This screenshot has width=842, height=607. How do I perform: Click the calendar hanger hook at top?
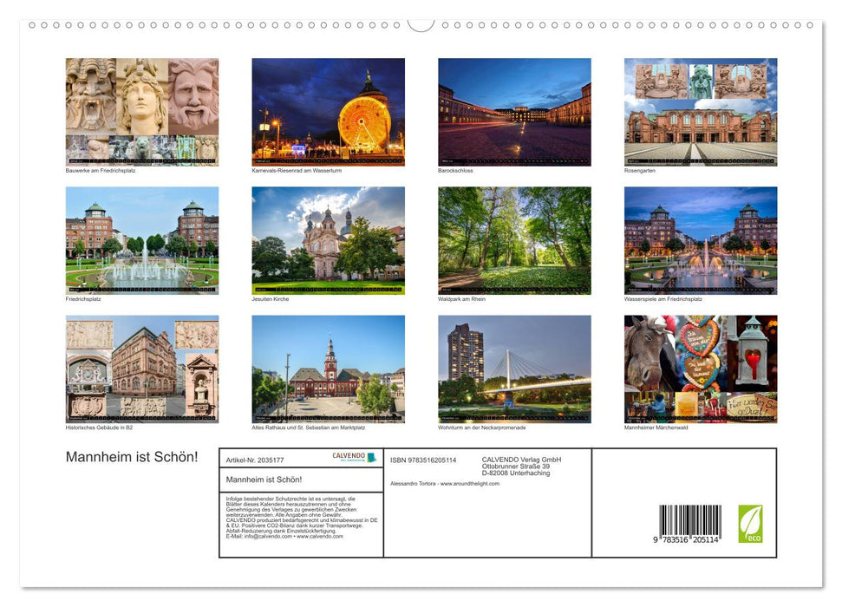point(421,24)
